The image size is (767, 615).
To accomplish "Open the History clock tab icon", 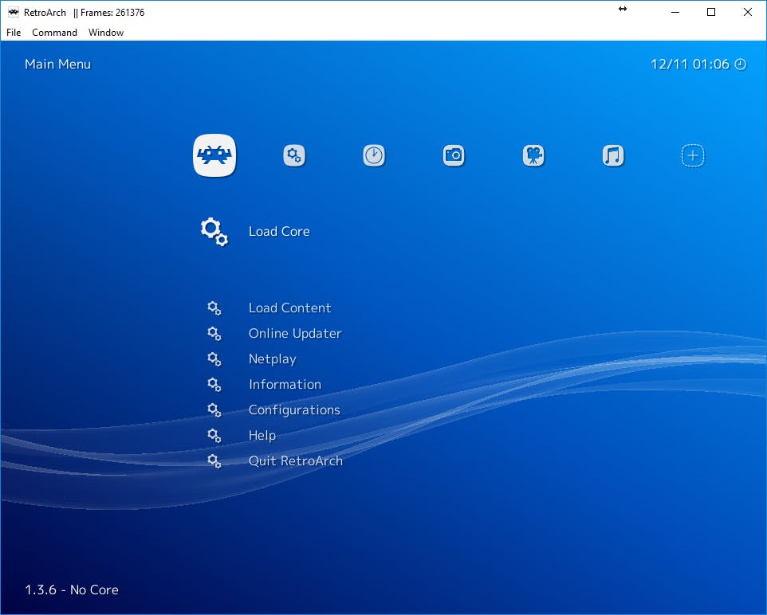I will click(374, 155).
